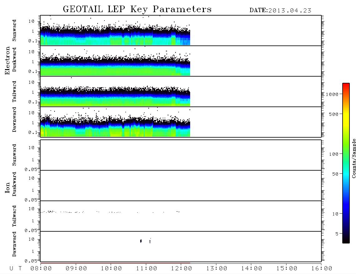Click the "Counts/Sample" colorbar label
This screenshot has width=356, height=274.
click(x=354, y=158)
